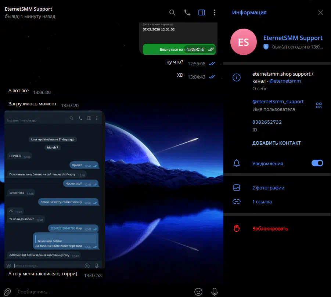
Task: Record a voice message with microphone
Action: [x=215, y=291]
